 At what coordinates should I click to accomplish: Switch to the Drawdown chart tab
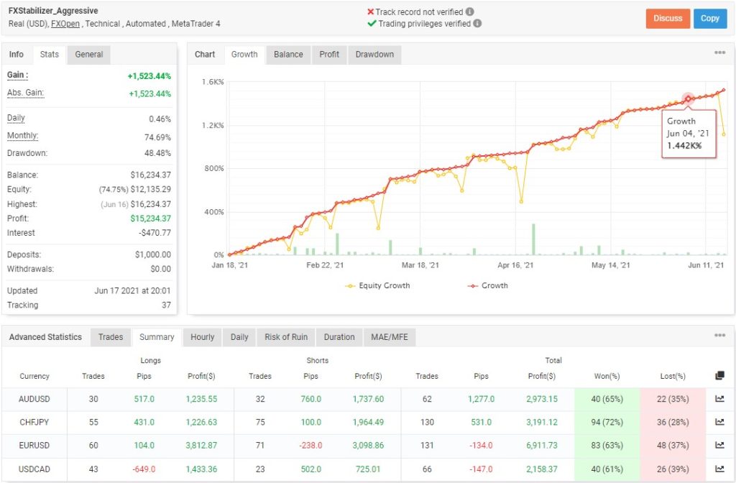click(x=374, y=55)
